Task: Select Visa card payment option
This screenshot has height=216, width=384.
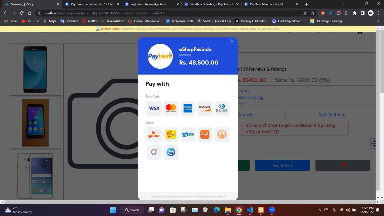Action: [154, 108]
